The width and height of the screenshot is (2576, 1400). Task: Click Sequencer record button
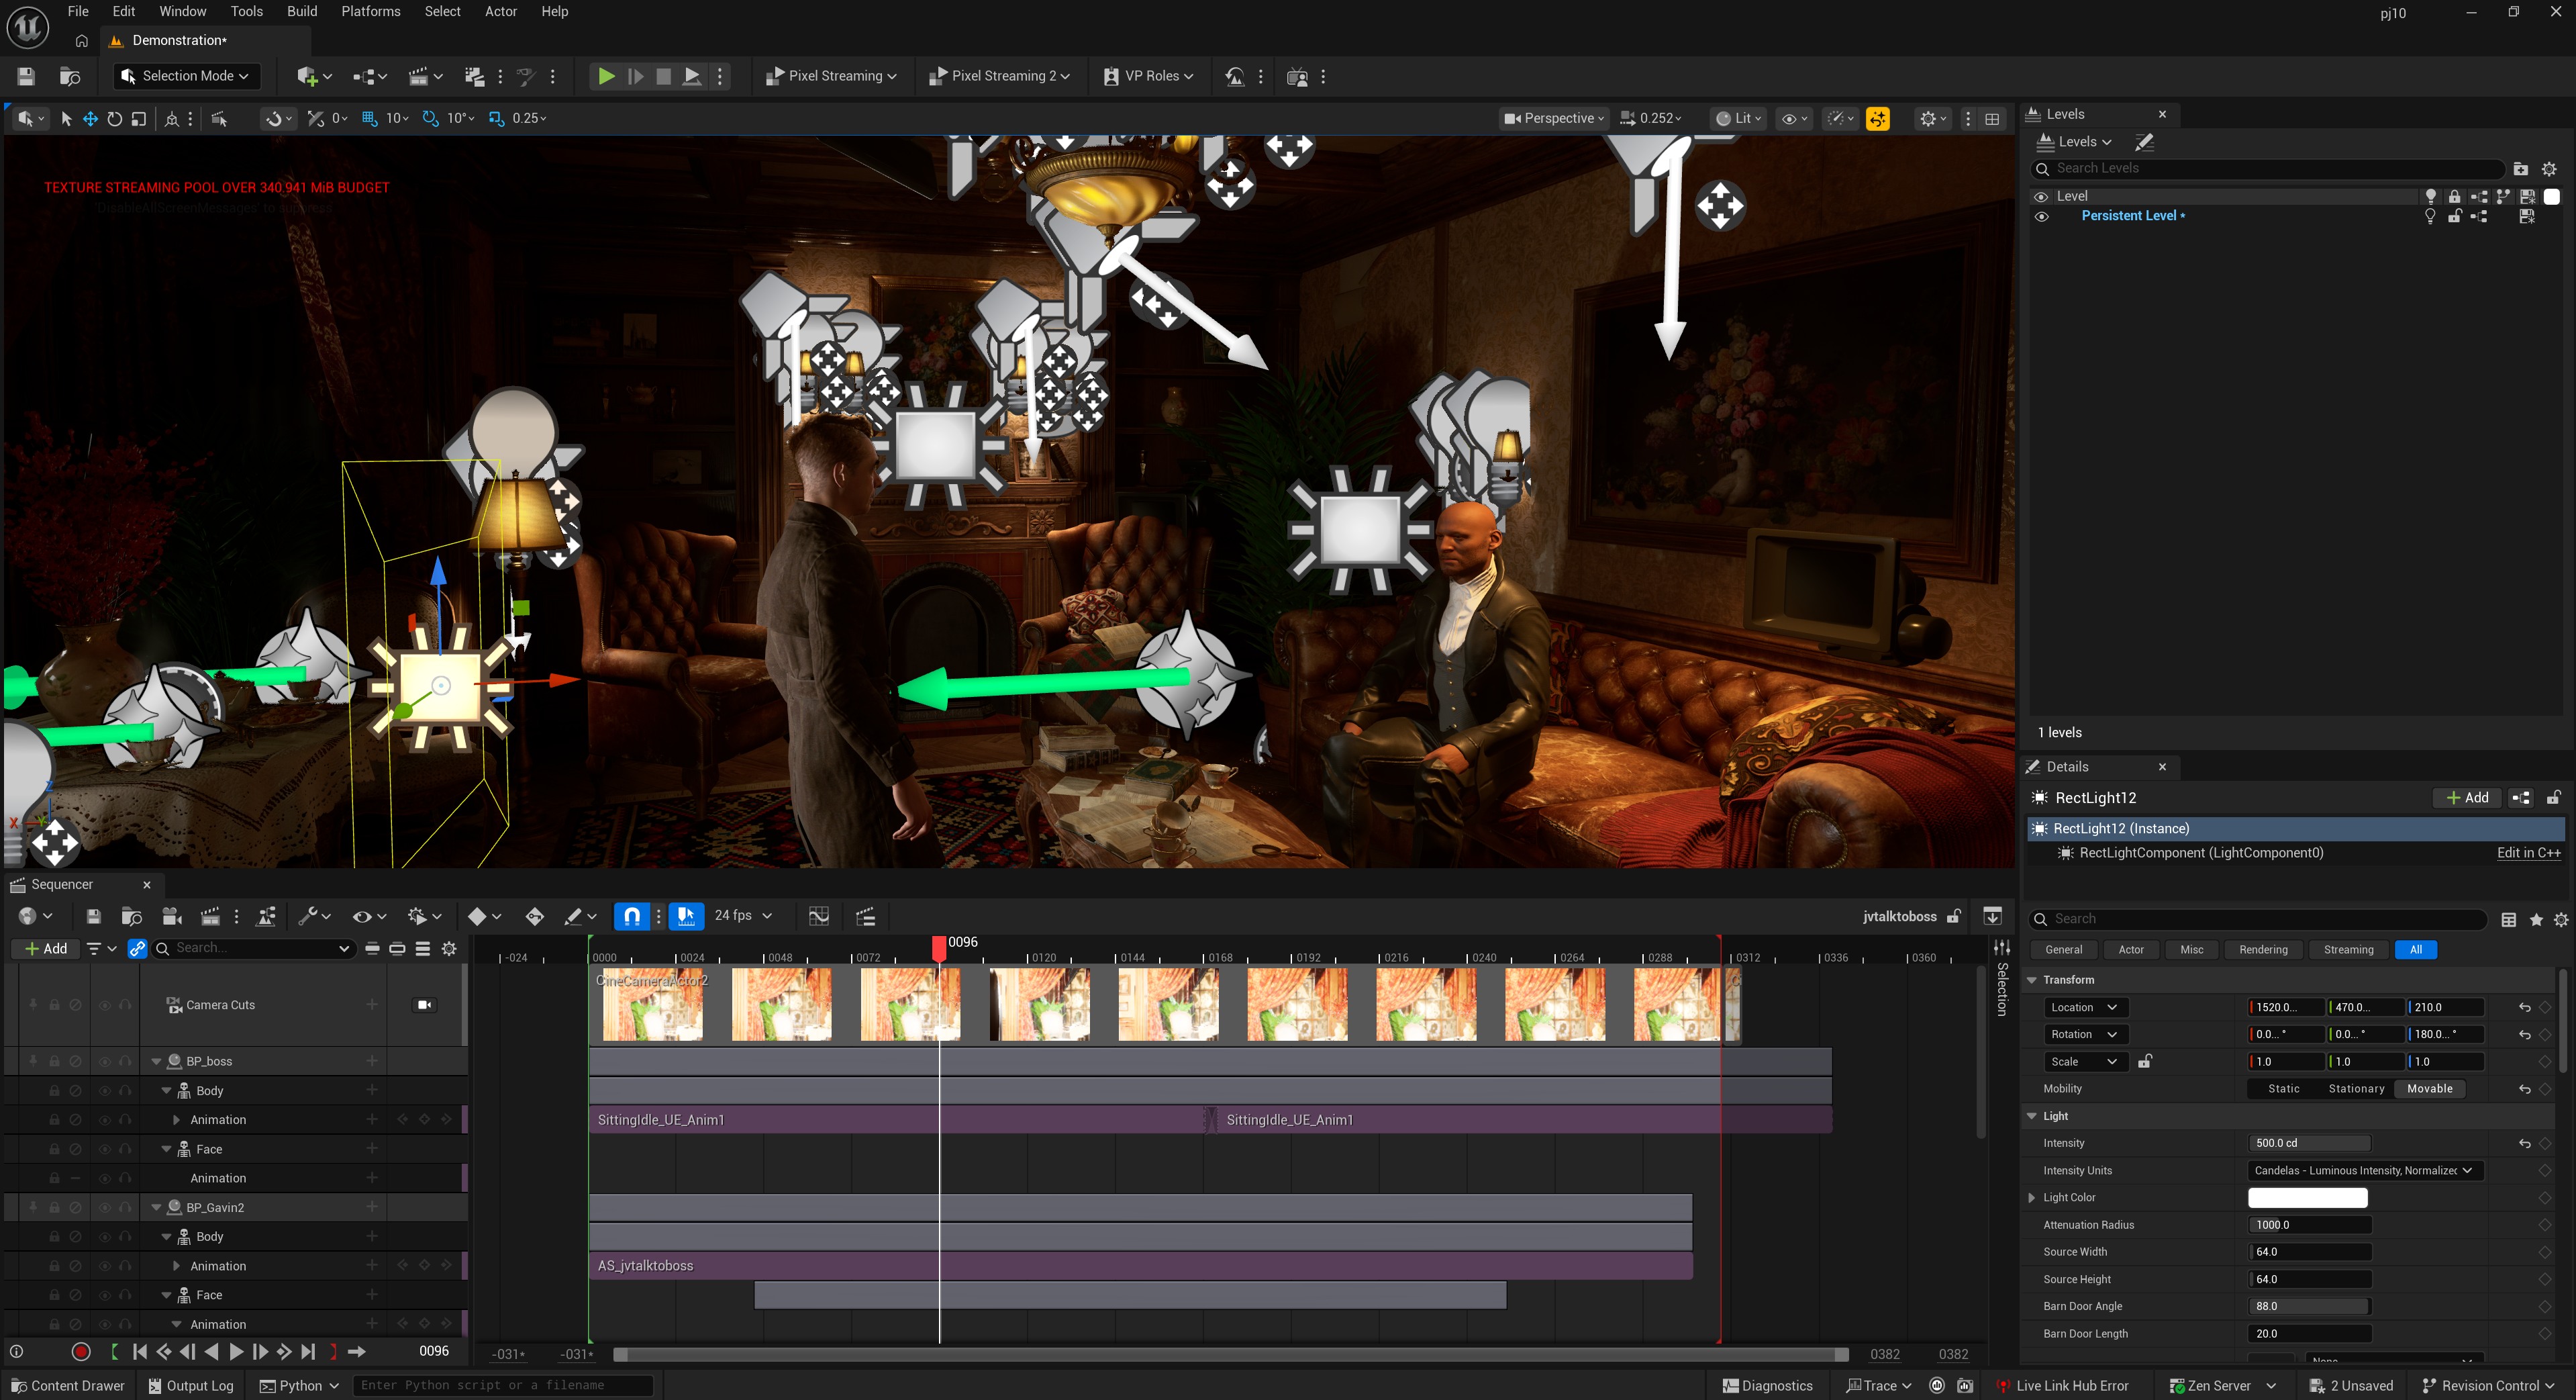coord(82,1351)
